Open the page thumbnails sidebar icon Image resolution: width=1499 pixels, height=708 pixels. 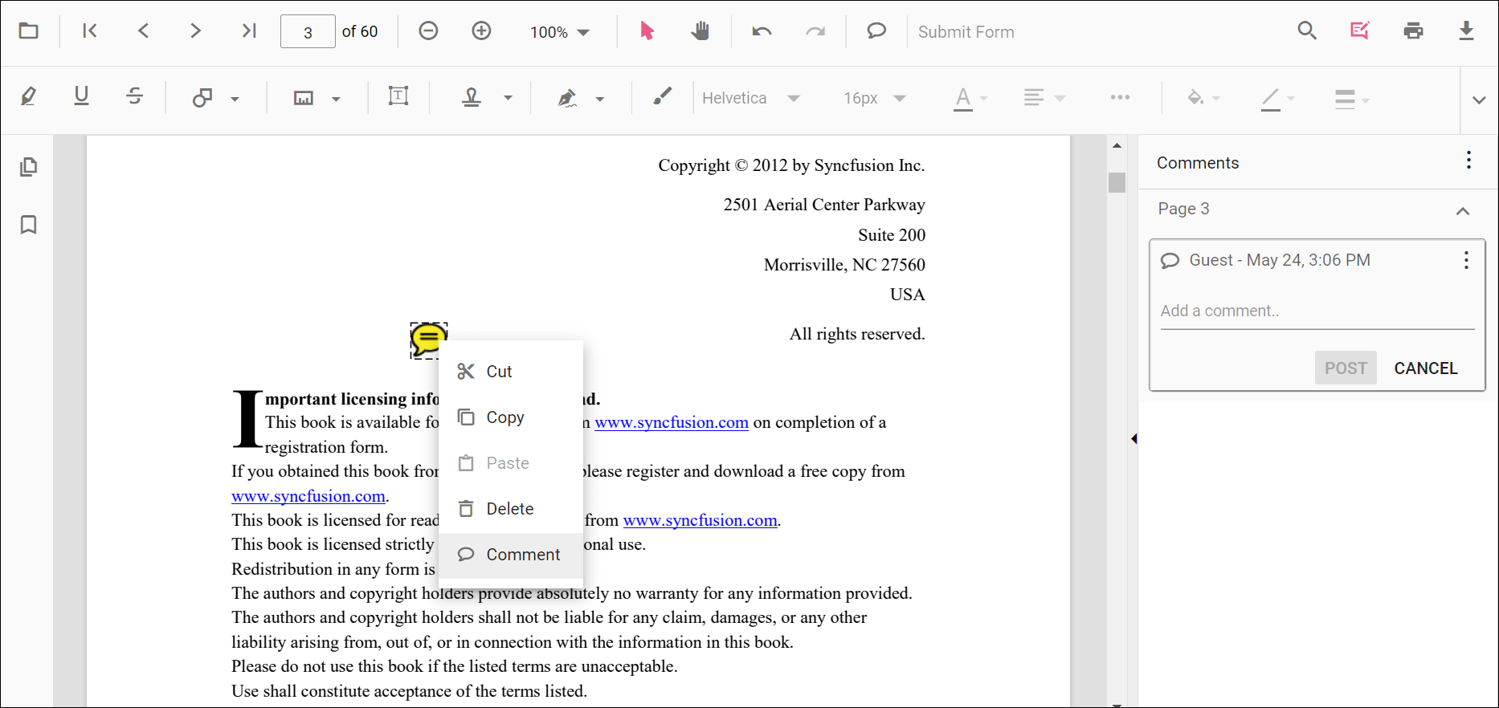click(29, 167)
